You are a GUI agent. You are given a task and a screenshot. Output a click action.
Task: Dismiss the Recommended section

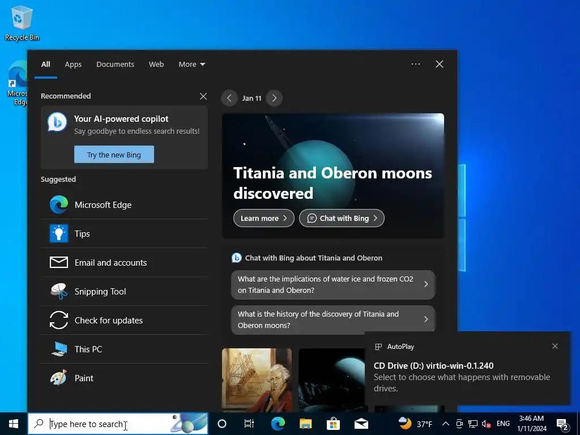(203, 96)
